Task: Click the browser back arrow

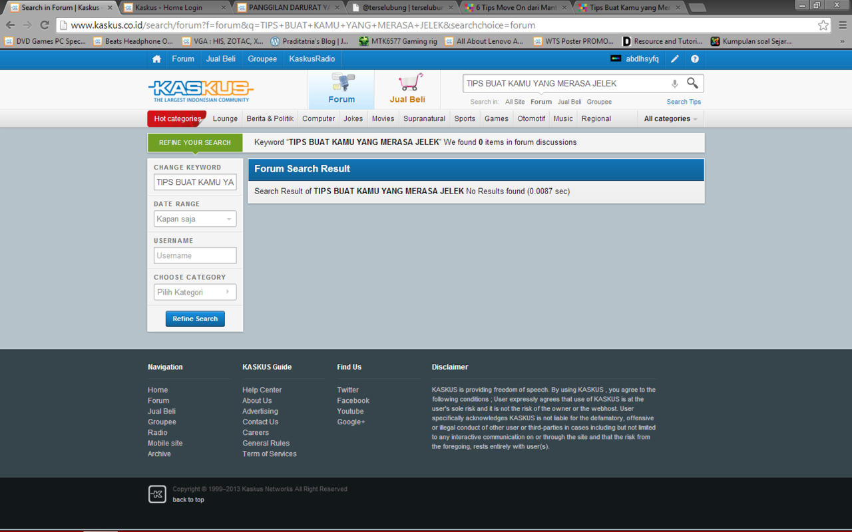Action: tap(11, 25)
